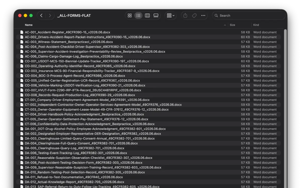Viewport: 301px width, 188px height.
Task: Select DA-004_Clearinghouse-Full-Query-Consent file name
Action: click(81, 143)
